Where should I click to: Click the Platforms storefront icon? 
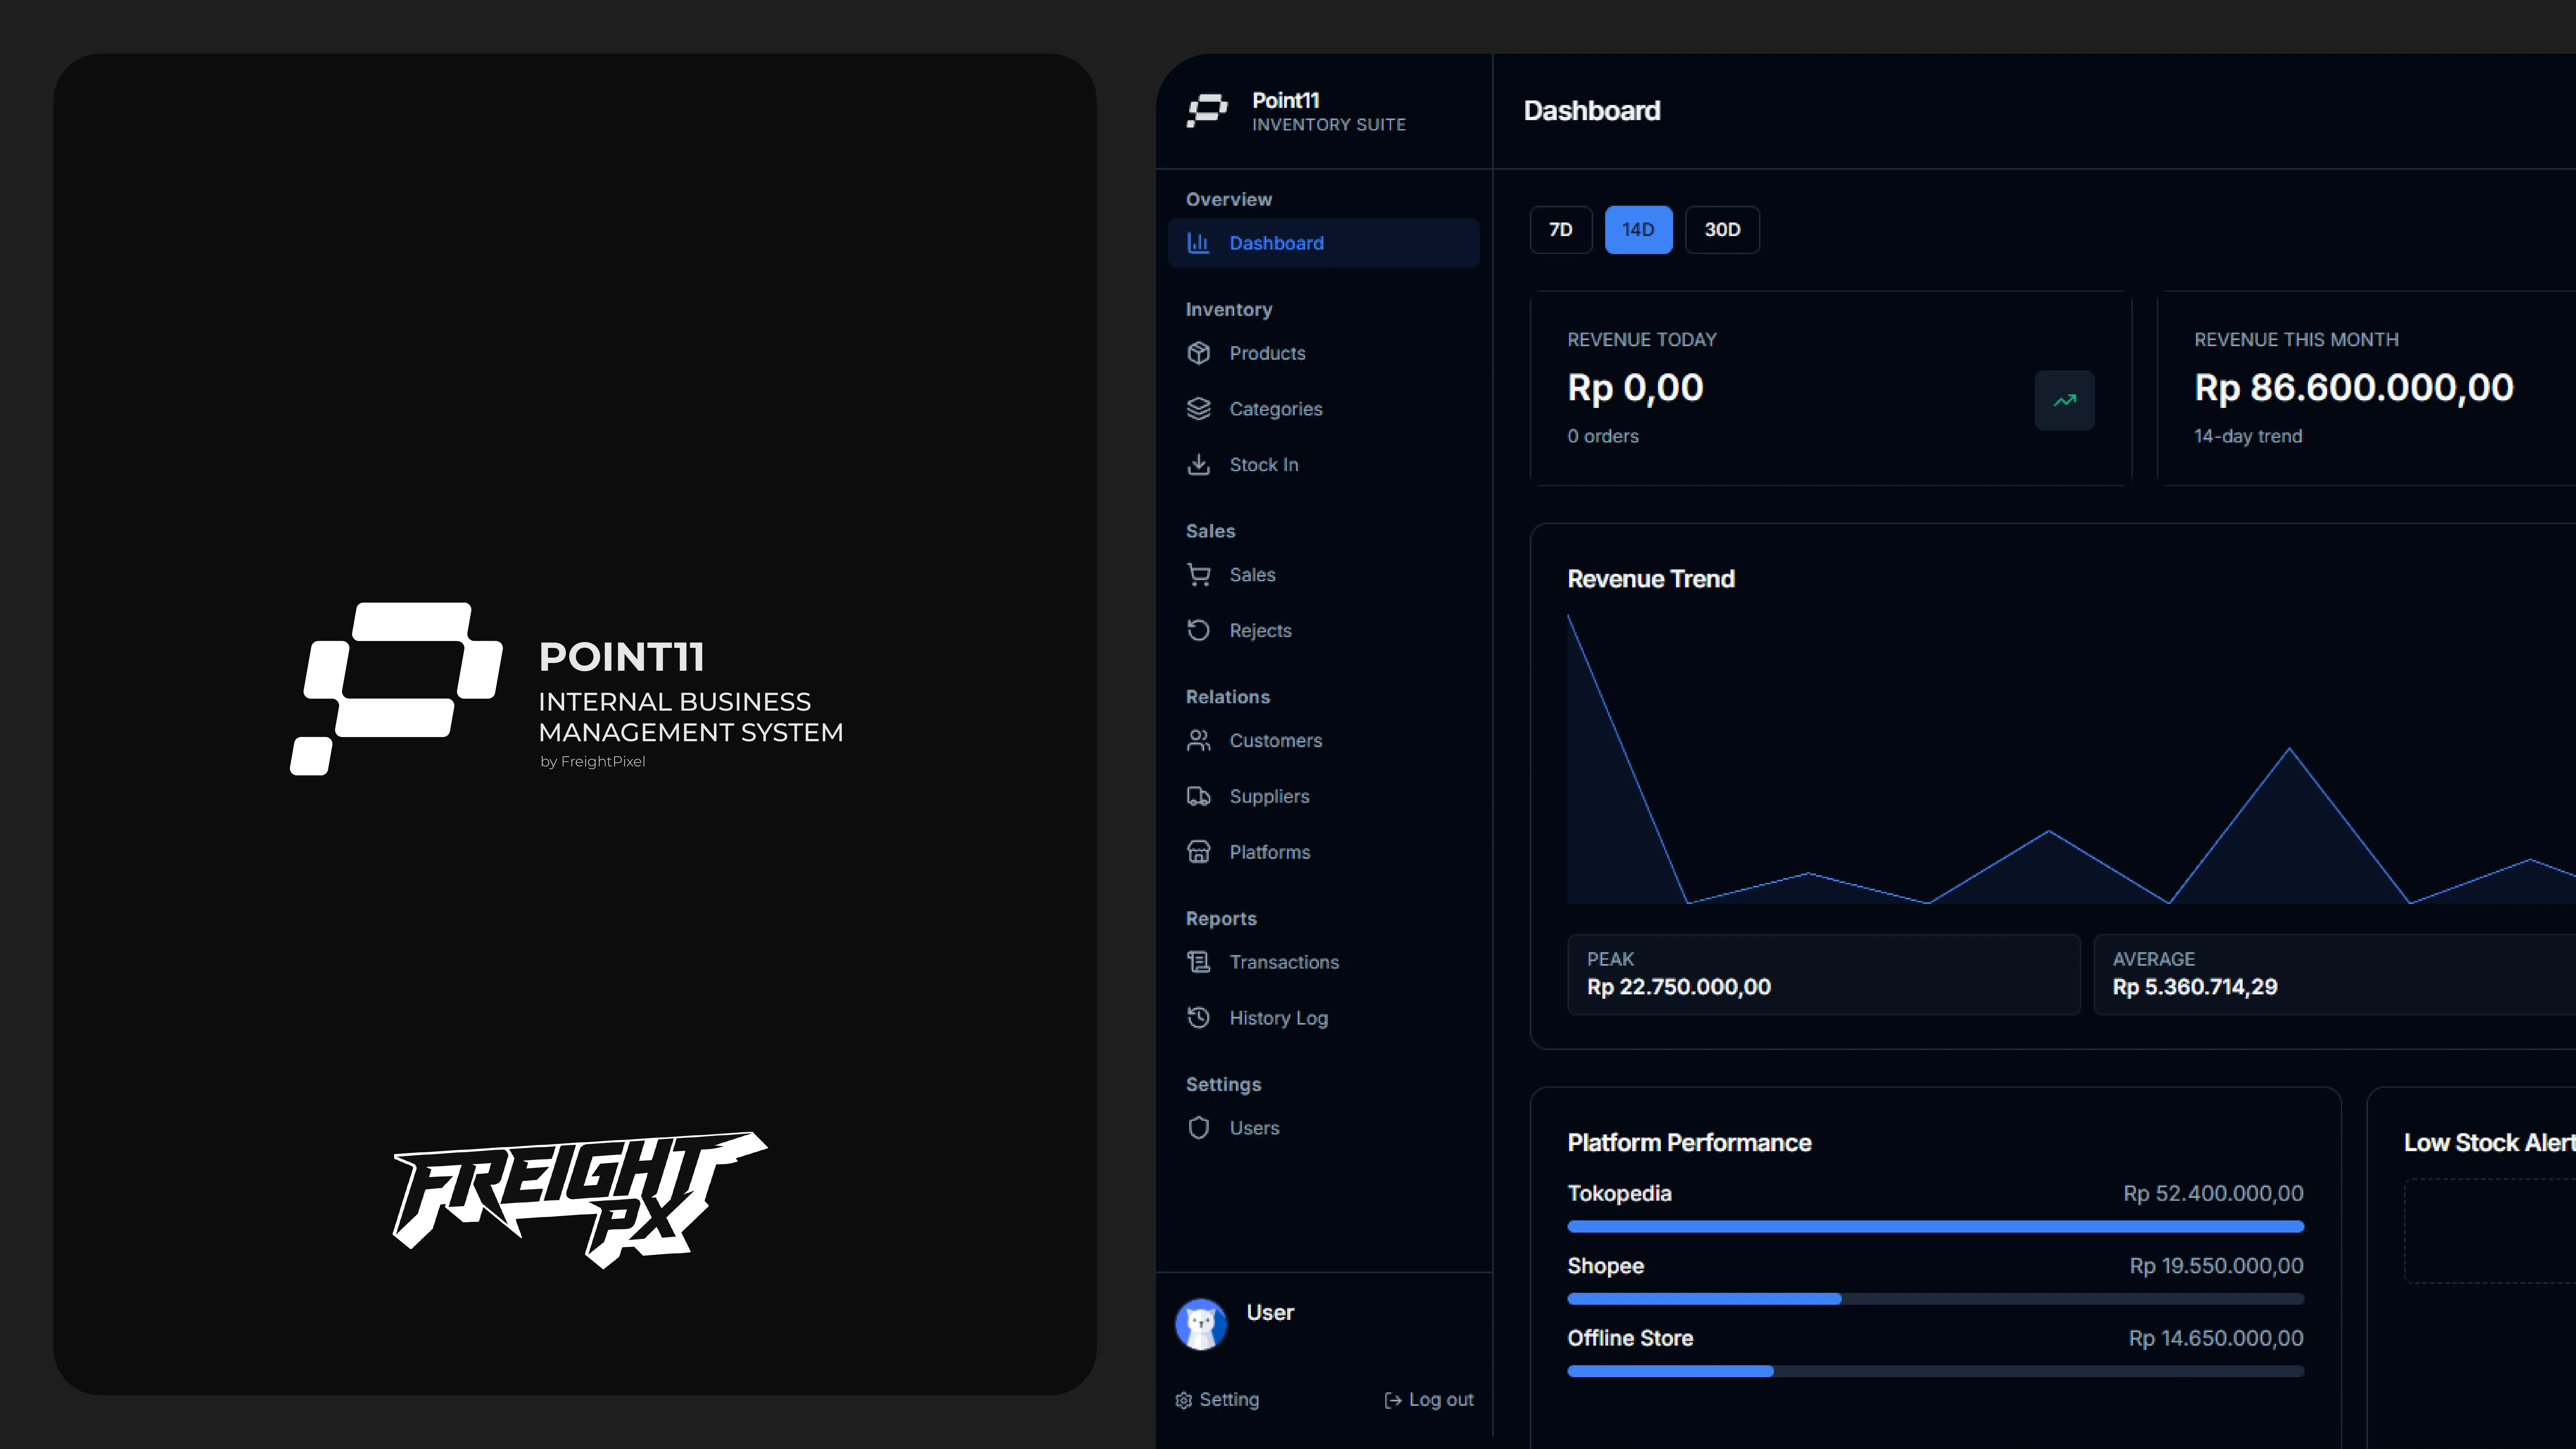pyautogui.click(x=1198, y=852)
